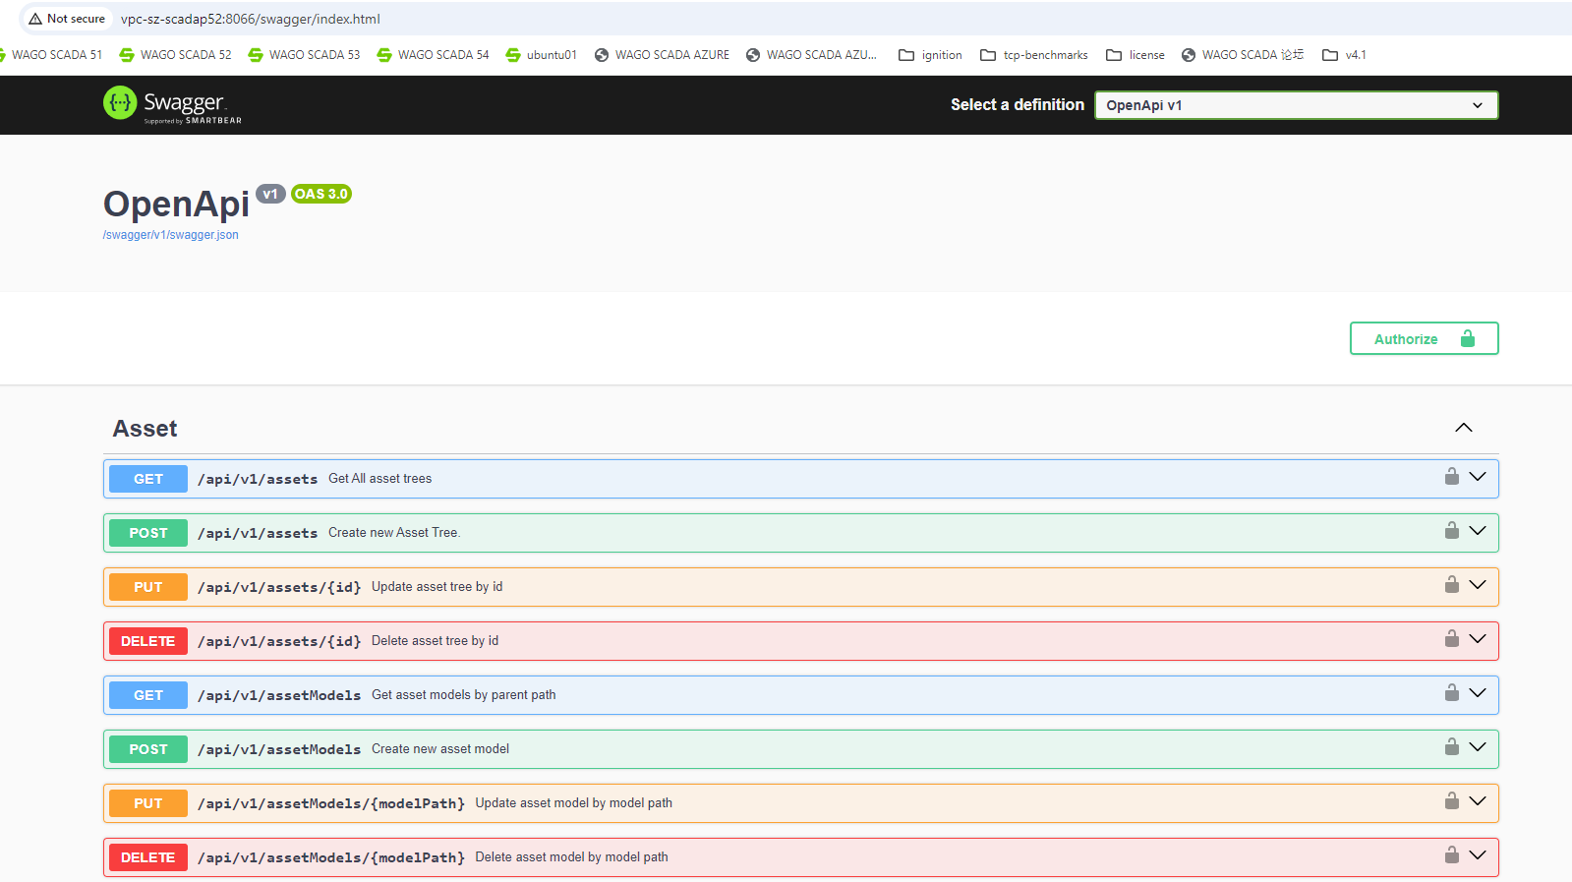Click the Not secure site warning badge

coord(67,19)
